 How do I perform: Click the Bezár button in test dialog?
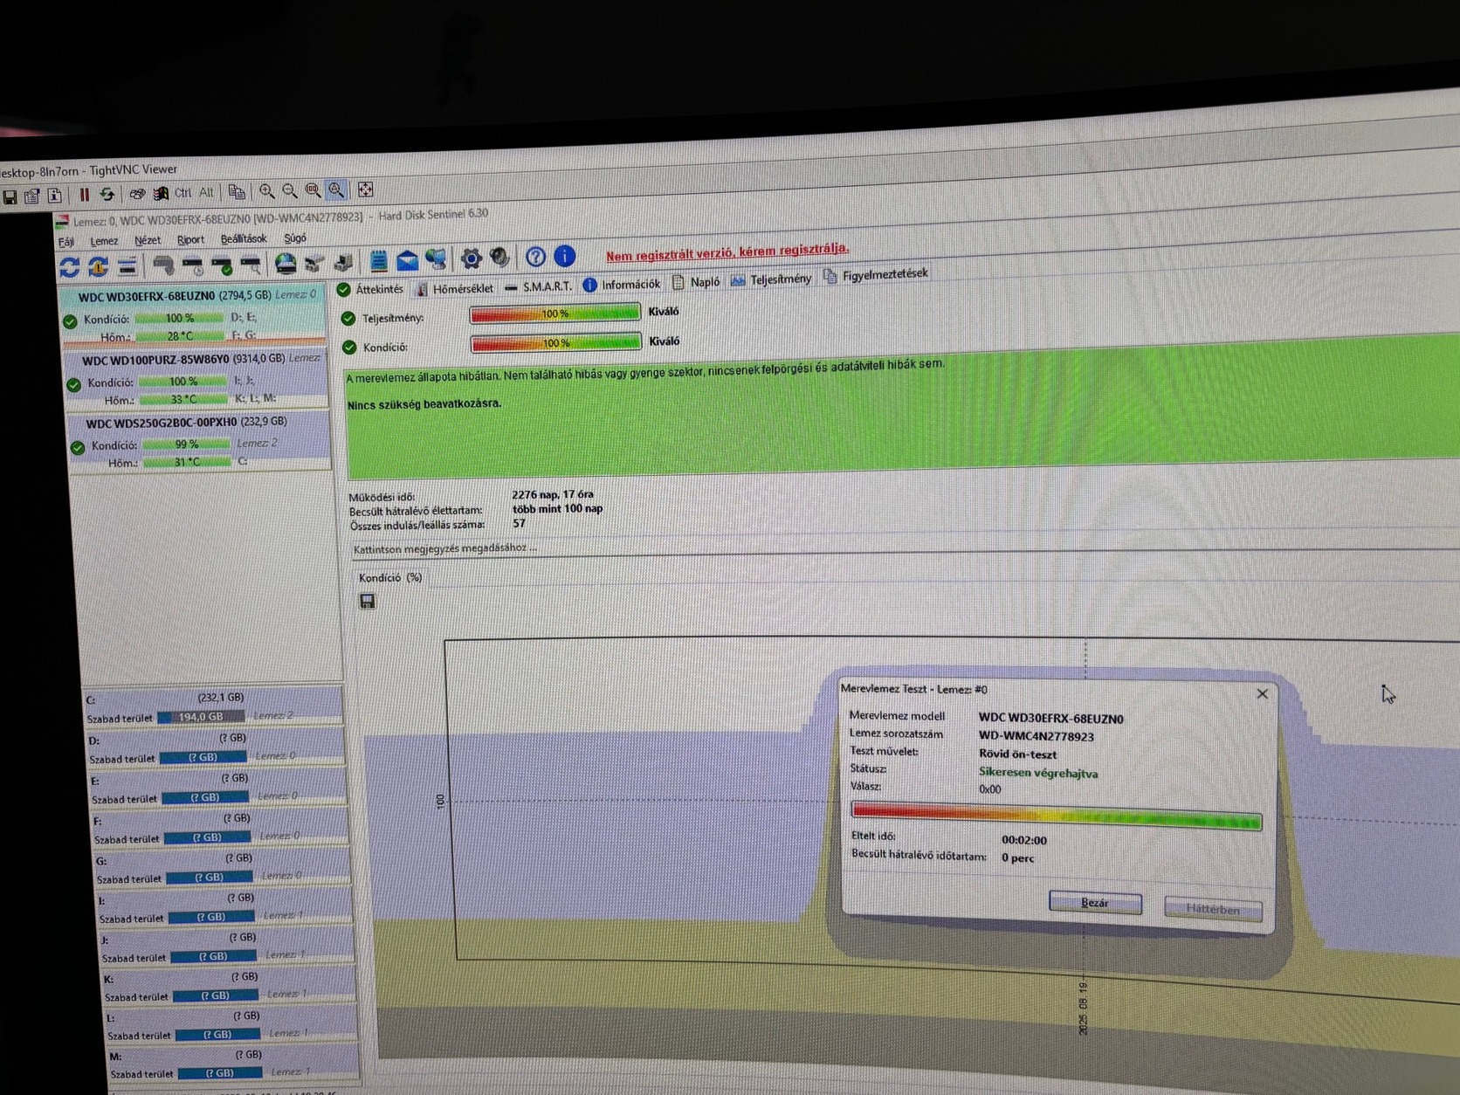click(1095, 902)
